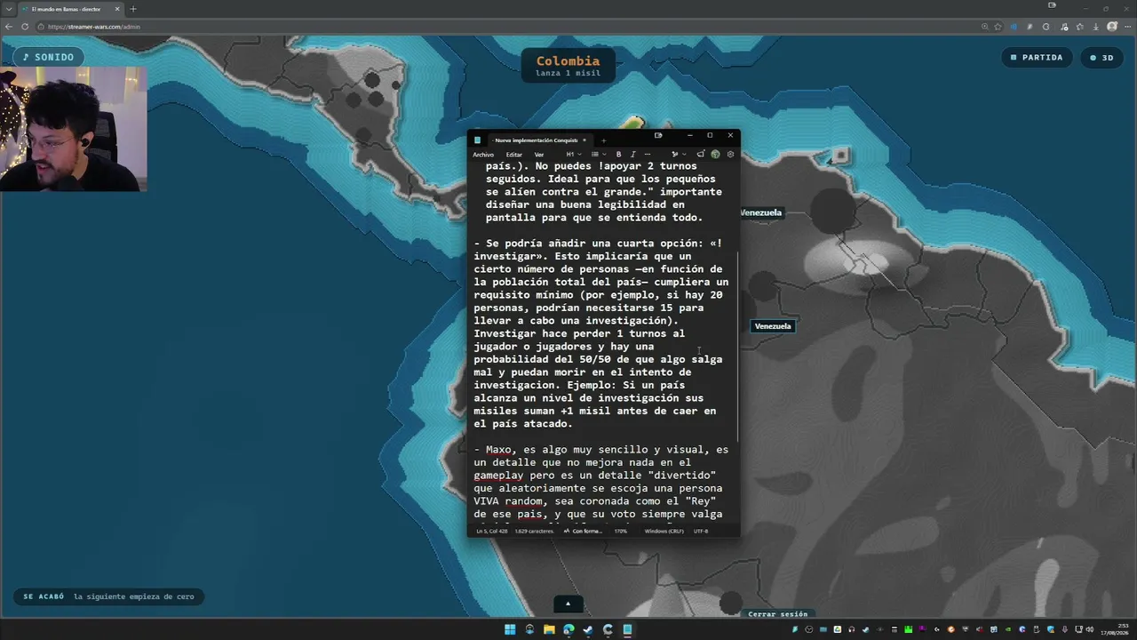
Task: Click the compact view icon in Notepad title bar
Action: [x=658, y=136]
